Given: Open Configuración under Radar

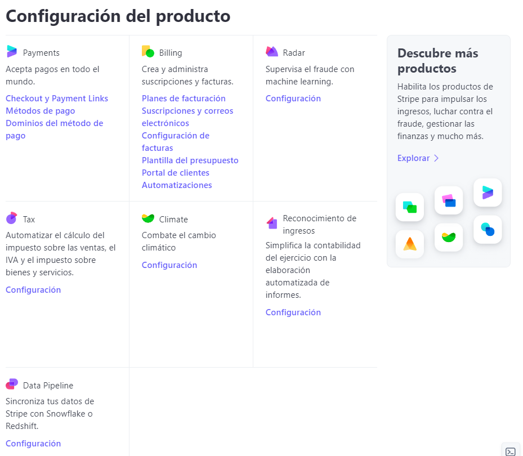Looking at the screenshot, I should [293, 99].
